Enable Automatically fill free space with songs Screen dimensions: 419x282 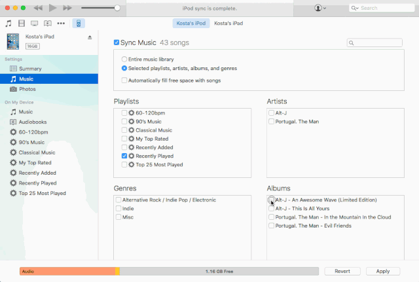coord(124,80)
